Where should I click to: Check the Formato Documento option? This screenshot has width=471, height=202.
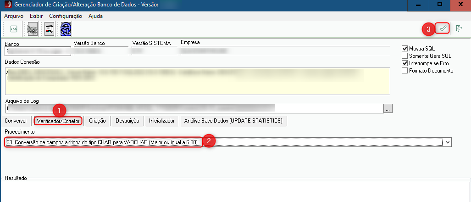click(x=405, y=71)
